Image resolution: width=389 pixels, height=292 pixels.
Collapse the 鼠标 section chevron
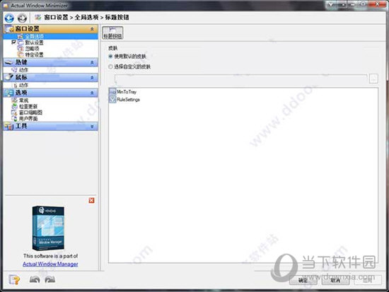point(92,78)
